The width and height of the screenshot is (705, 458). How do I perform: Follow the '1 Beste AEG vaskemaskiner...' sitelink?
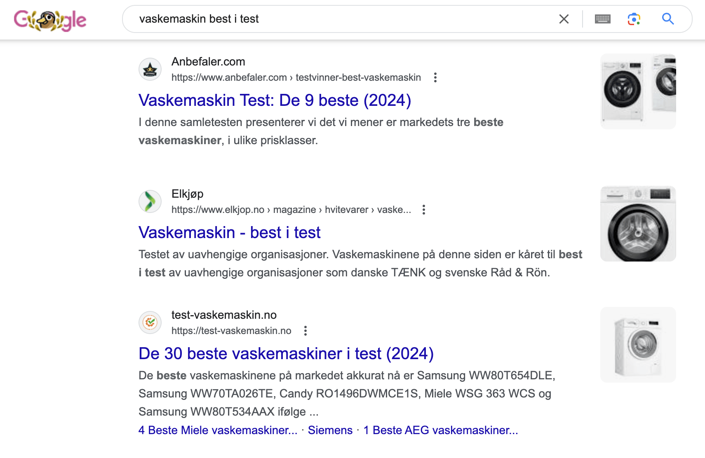pos(441,430)
